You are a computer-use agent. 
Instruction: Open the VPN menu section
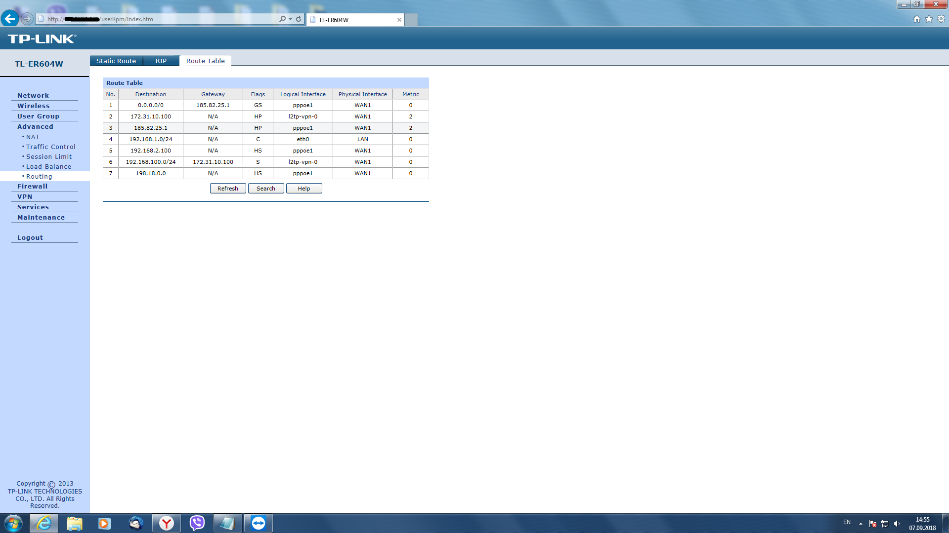[x=25, y=196]
